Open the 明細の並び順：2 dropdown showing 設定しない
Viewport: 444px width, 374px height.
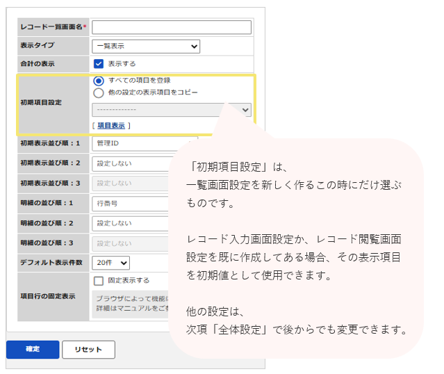131,224
